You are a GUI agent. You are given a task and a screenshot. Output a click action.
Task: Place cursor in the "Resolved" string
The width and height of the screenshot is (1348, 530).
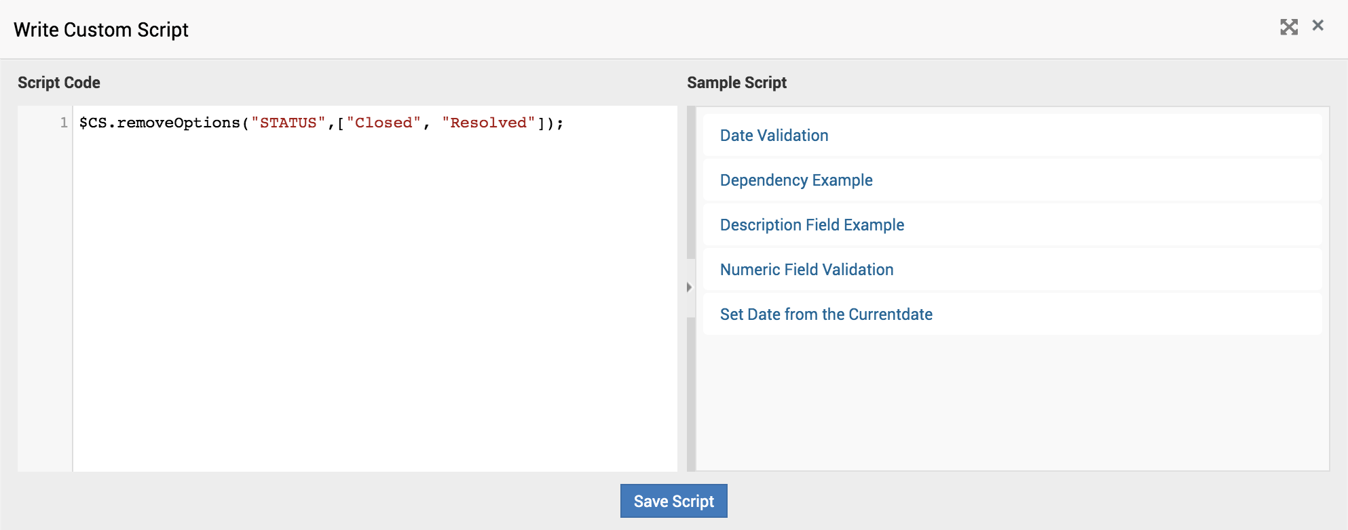(488, 123)
